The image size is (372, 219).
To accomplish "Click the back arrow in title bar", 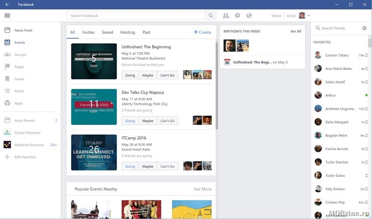I will click(x=7, y=4).
